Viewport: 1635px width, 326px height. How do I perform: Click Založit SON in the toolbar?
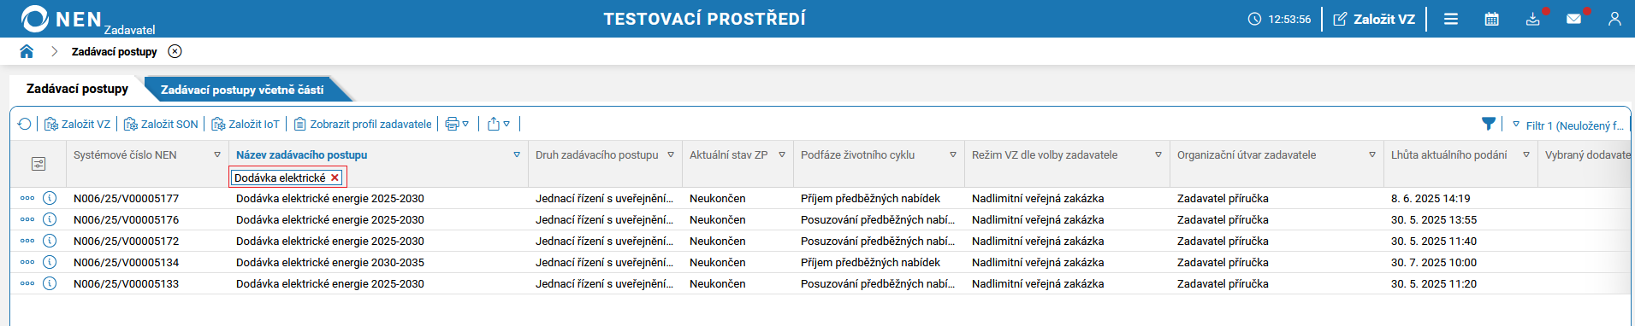pos(161,124)
